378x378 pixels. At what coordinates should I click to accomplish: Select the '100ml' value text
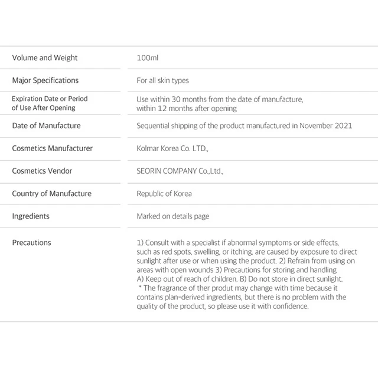tap(148, 58)
